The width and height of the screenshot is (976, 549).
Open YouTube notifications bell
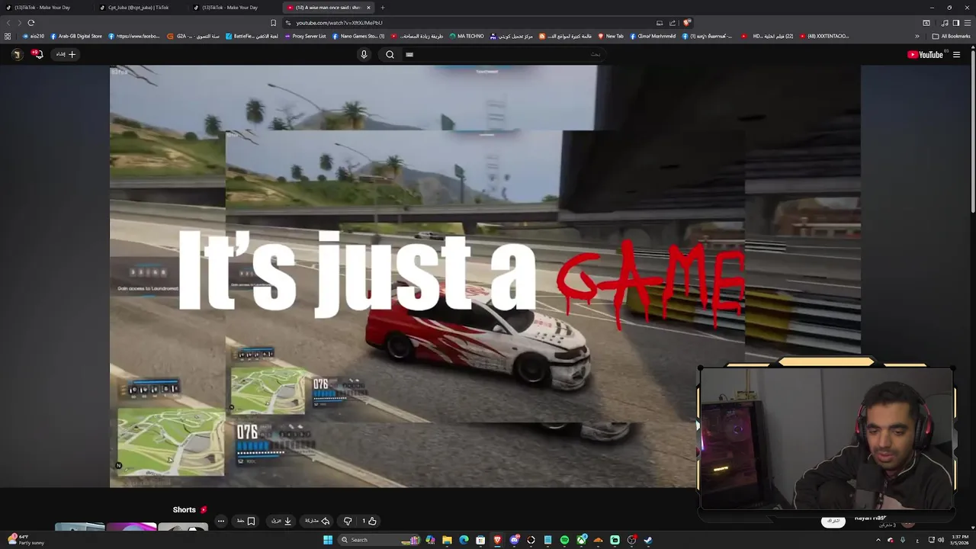(x=38, y=54)
